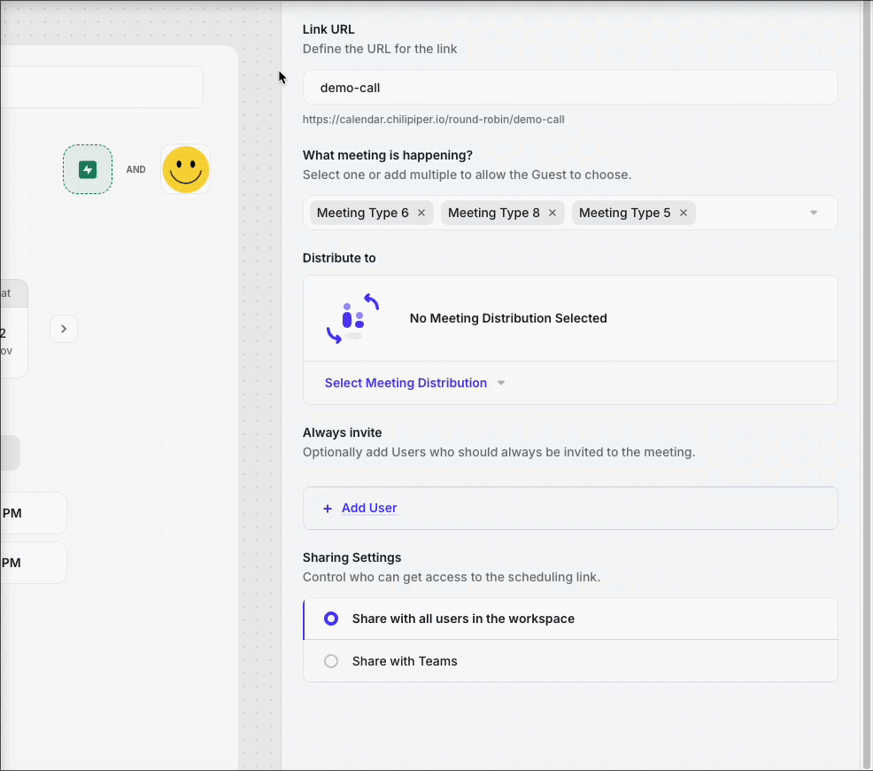This screenshot has height=771, width=873.
Task: Remove the Meeting Type 8 tag
Action: click(552, 213)
